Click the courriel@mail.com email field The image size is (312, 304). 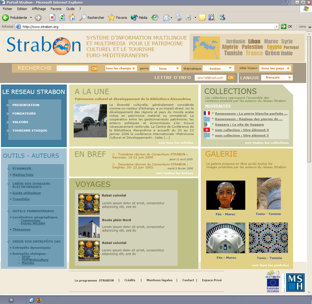tap(210, 78)
